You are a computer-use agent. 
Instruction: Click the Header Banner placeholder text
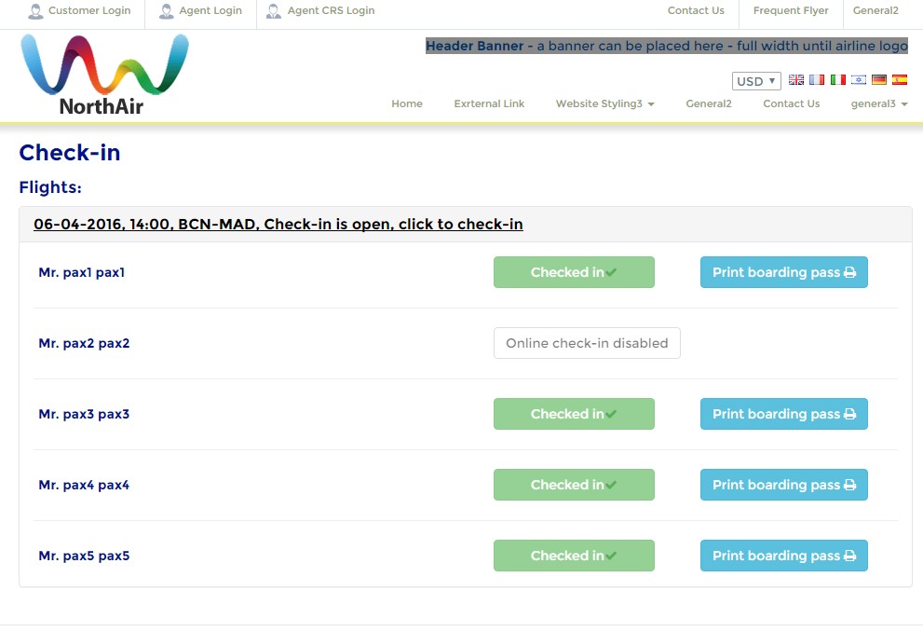[x=667, y=46]
